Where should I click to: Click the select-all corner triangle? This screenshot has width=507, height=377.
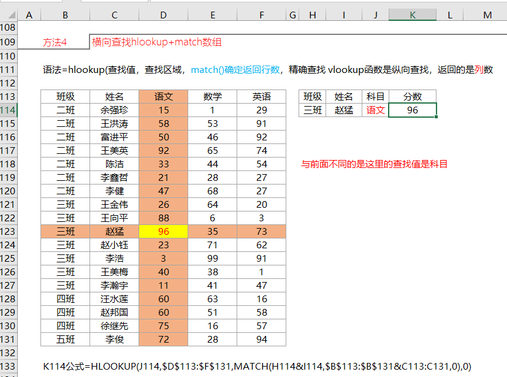[x=12, y=15]
